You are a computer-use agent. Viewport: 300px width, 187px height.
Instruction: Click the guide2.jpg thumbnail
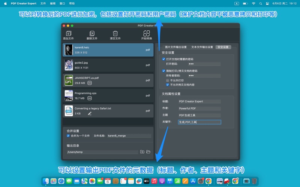(x=69, y=65)
